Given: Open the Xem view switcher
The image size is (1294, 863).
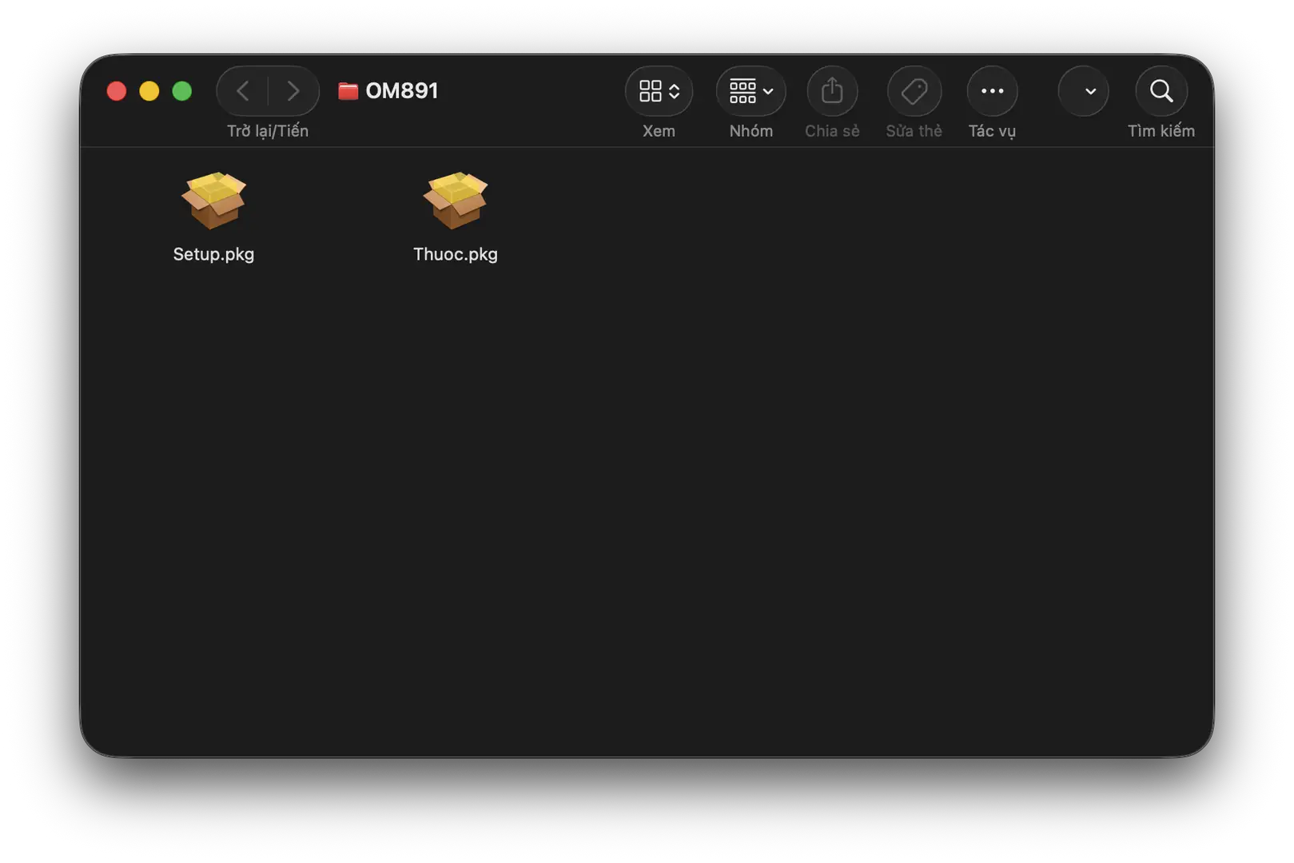Looking at the screenshot, I should (x=659, y=91).
